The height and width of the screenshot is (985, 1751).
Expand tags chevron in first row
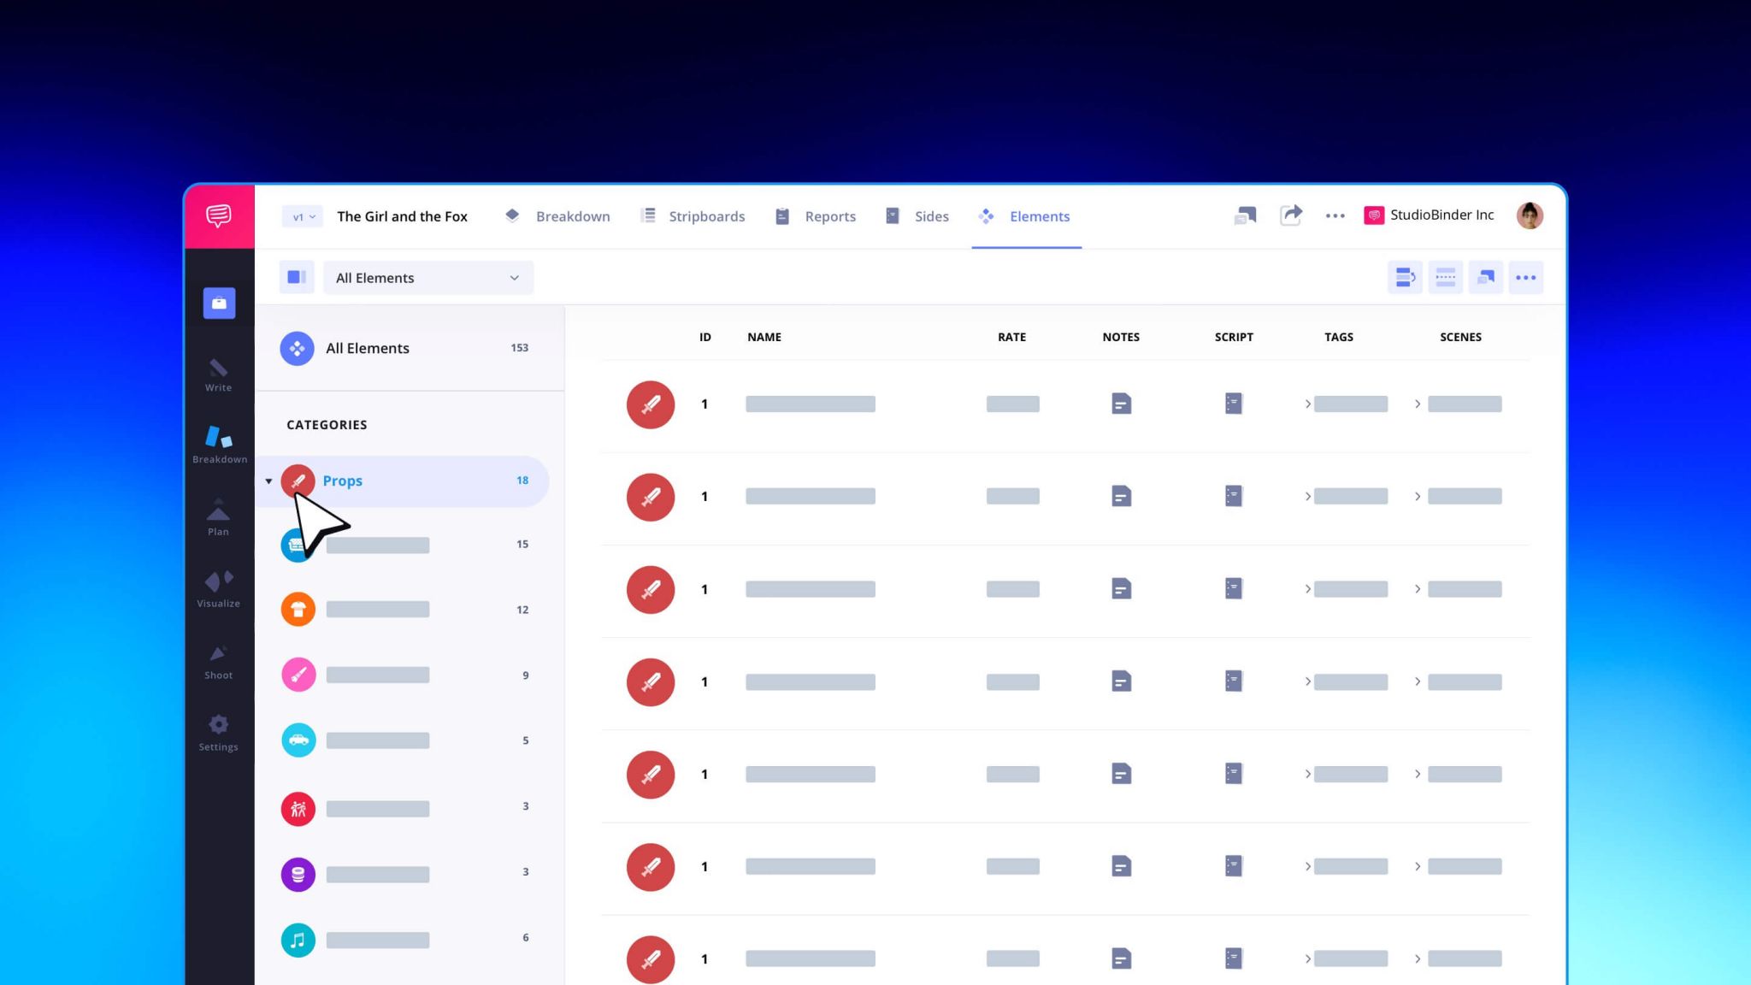(x=1307, y=404)
